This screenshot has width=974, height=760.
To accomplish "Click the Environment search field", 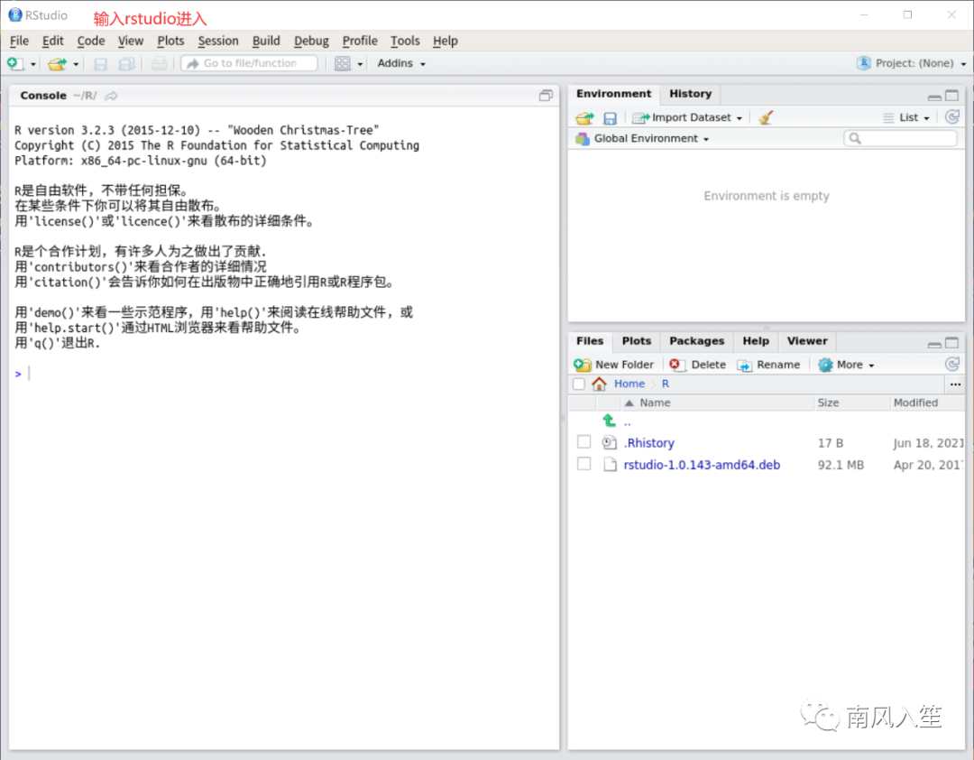I will point(900,139).
